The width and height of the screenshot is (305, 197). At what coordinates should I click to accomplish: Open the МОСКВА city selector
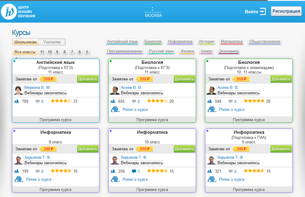point(154,15)
